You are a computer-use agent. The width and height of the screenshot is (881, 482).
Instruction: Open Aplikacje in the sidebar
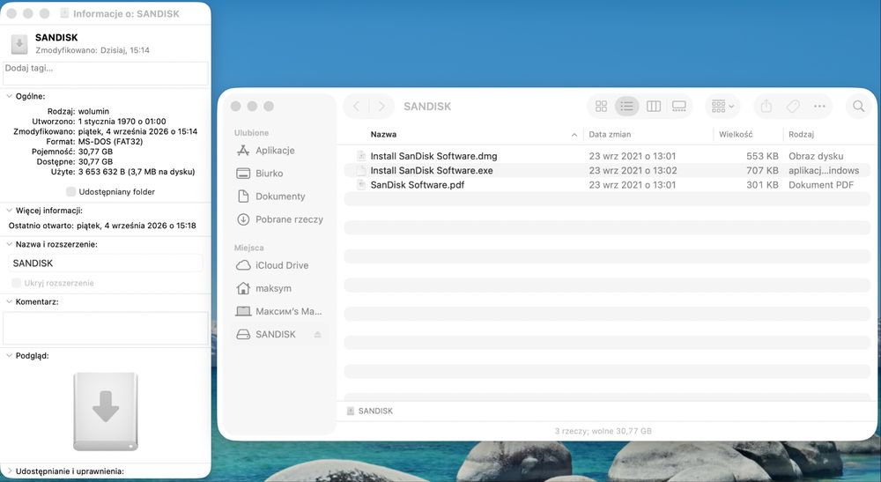(x=275, y=151)
